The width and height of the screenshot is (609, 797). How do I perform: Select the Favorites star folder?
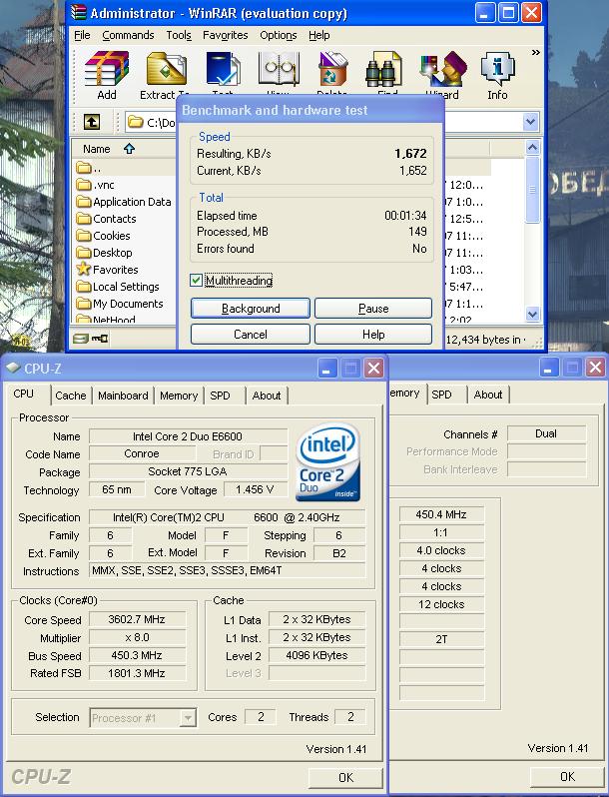pos(107,270)
